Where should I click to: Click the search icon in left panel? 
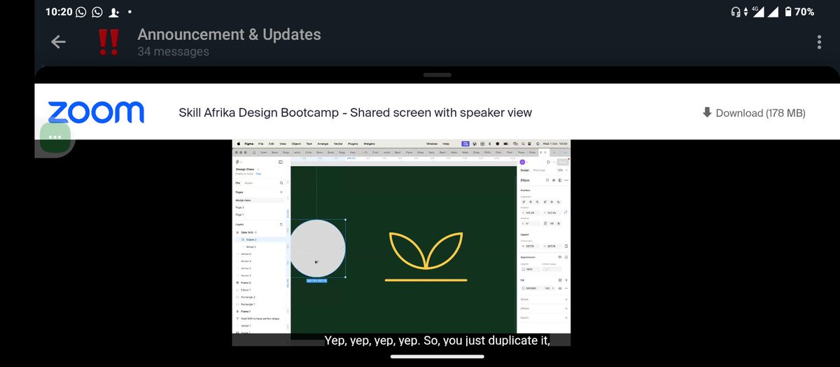[x=281, y=183]
